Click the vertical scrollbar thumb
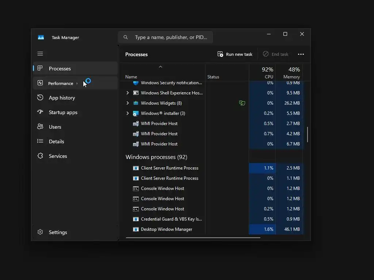The height and width of the screenshot is (280, 374). coord(308,135)
